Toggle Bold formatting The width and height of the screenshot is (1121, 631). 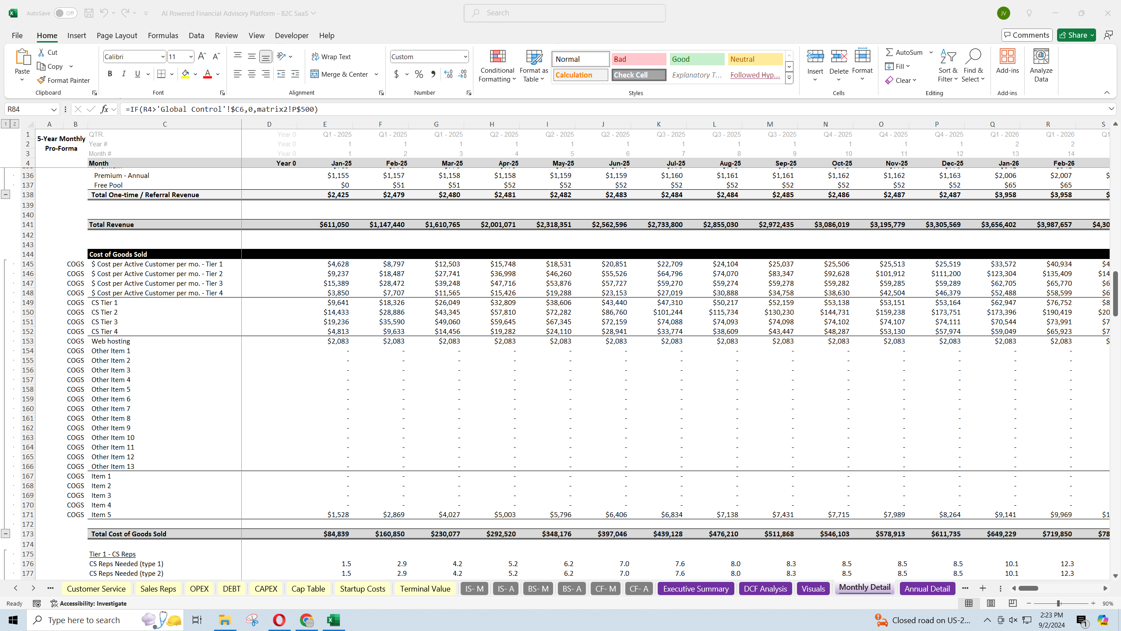point(110,74)
